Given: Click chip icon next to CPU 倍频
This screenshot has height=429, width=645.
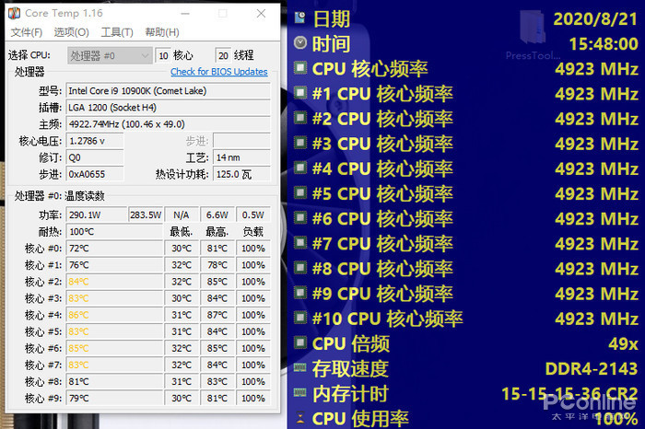Looking at the screenshot, I should 300,342.
